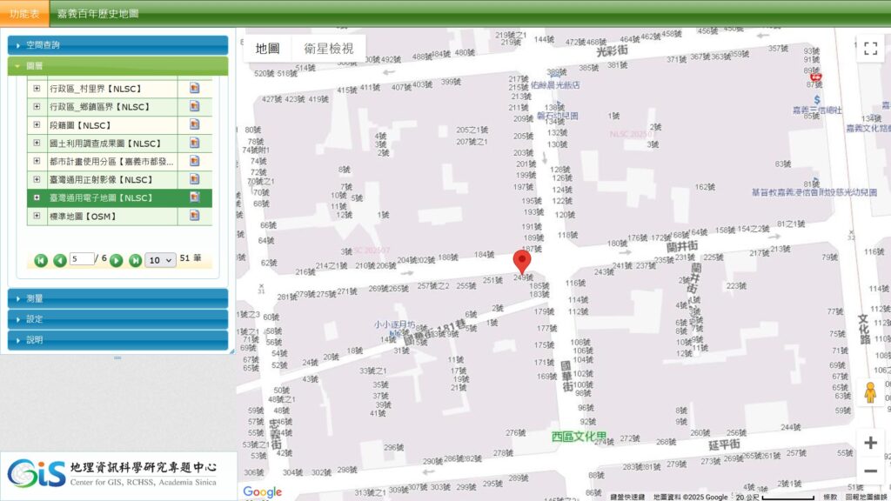Click the 回報地圖錯誤 link
Screen dimensions: 891x501
(x=867, y=497)
